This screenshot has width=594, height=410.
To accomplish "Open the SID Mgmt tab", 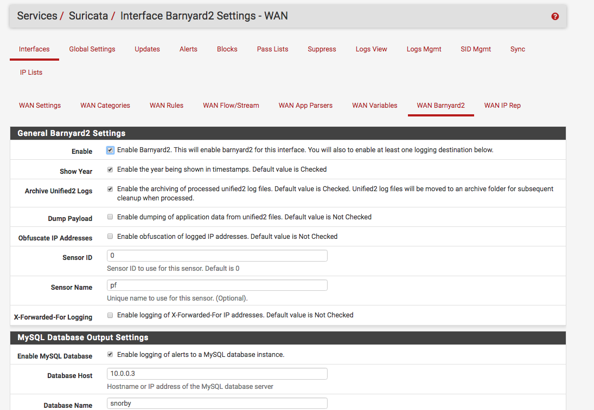I will pos(476,49).
